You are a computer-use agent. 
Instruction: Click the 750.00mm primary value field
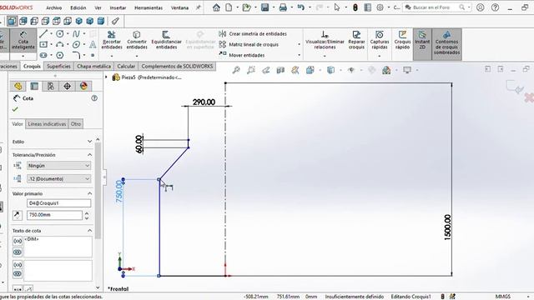click(x=54, y=215)
